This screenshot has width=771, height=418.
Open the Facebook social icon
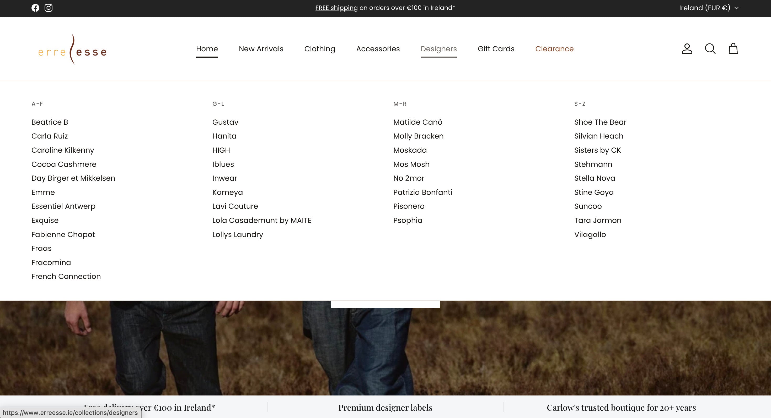click(35, 8)
